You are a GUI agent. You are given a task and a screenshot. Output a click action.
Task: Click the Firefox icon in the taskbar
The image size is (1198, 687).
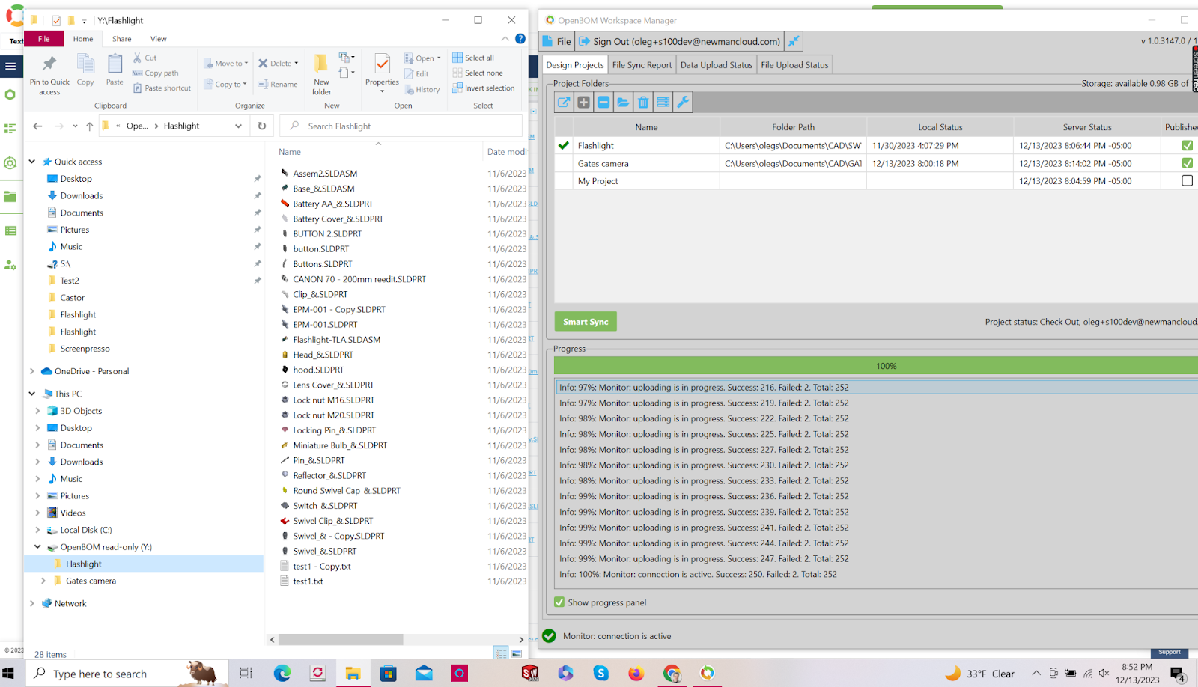click(x=636, y=674)
